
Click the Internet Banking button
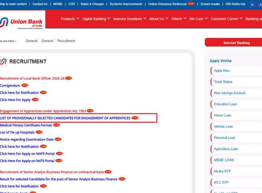233,43
